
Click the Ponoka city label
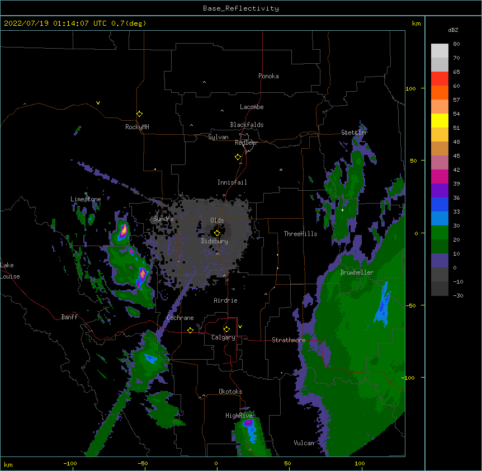coord(268,76)
